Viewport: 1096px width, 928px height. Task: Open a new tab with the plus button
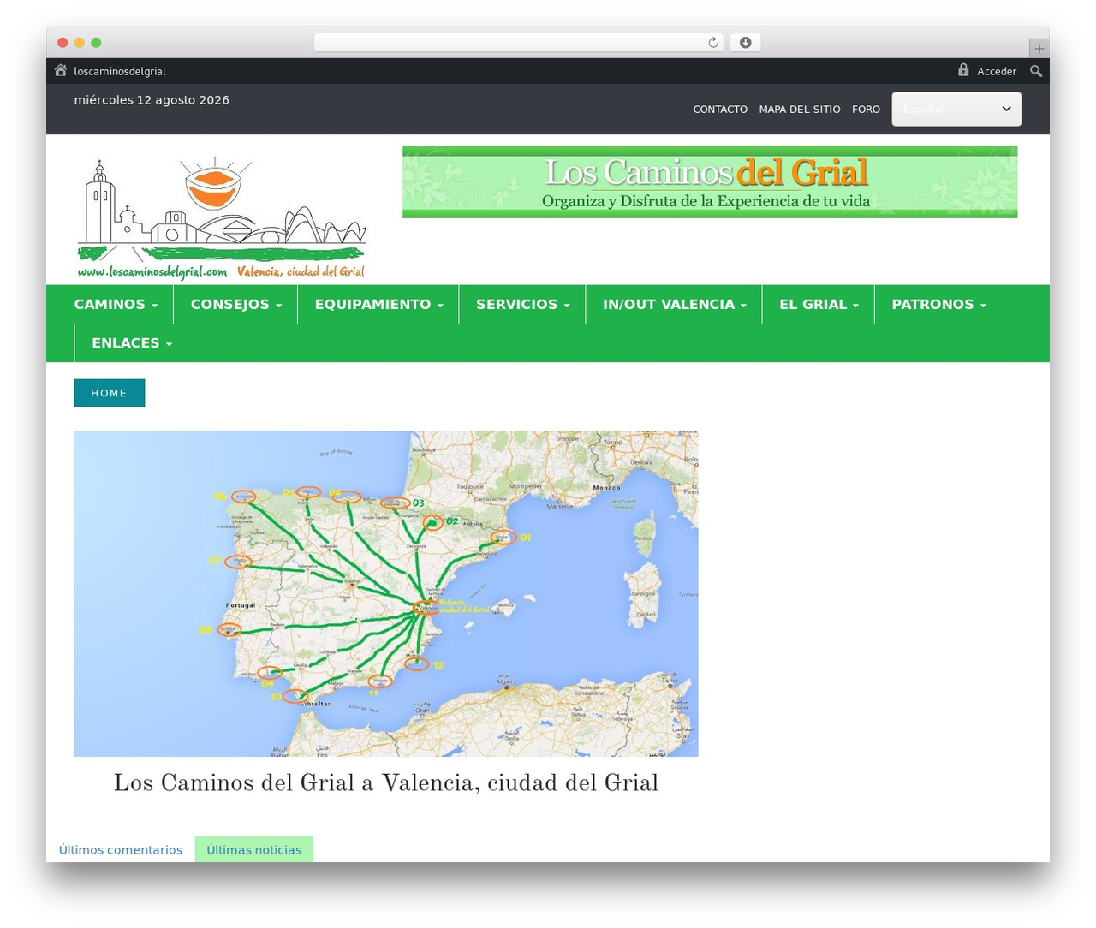[x=1039, y=49]
